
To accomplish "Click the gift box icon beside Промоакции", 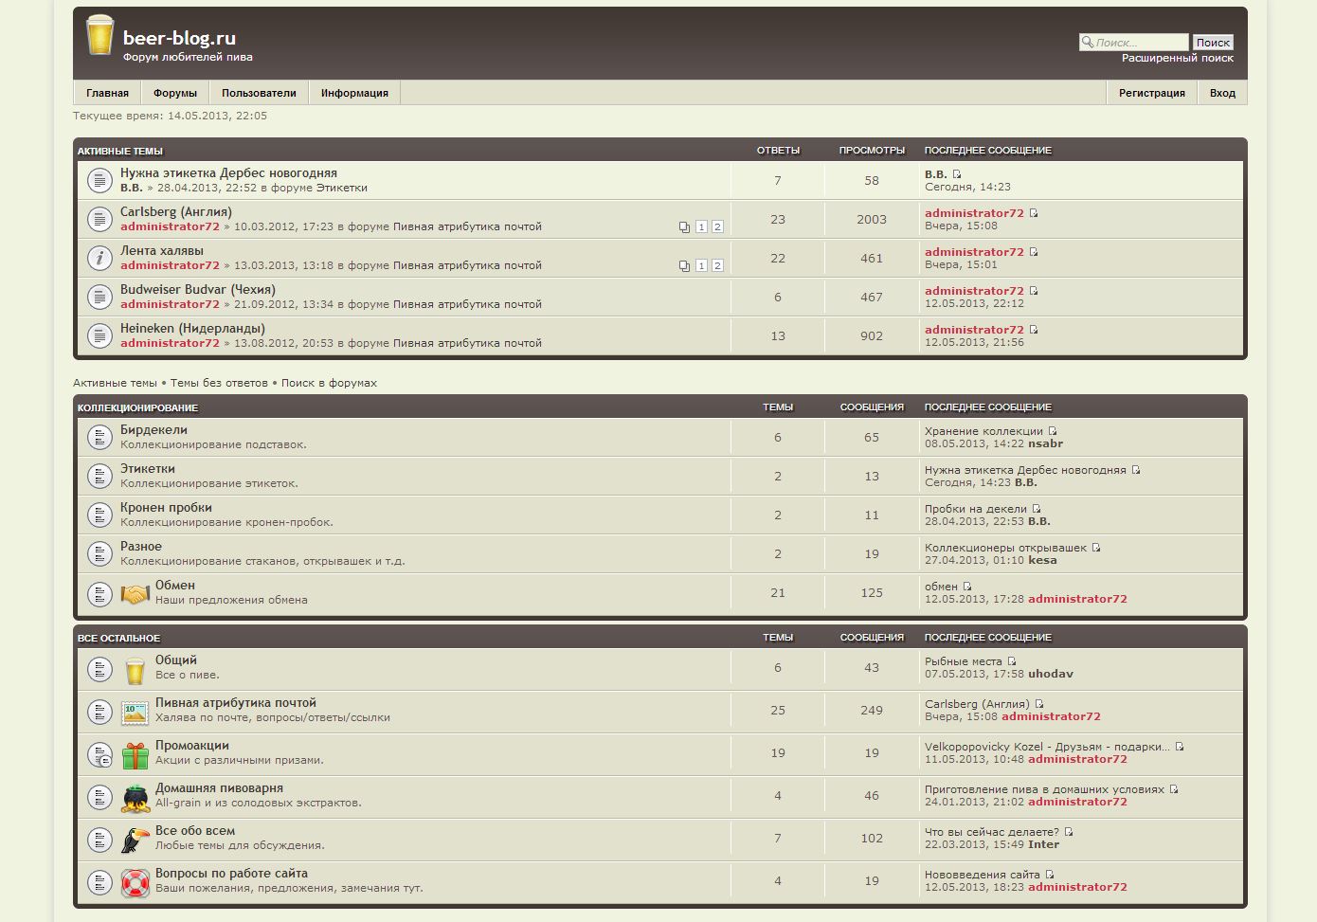I will click(x=135, y=755).
